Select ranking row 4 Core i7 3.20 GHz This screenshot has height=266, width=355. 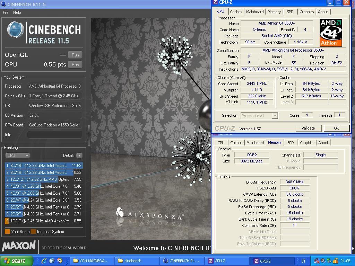coord(43,186)
